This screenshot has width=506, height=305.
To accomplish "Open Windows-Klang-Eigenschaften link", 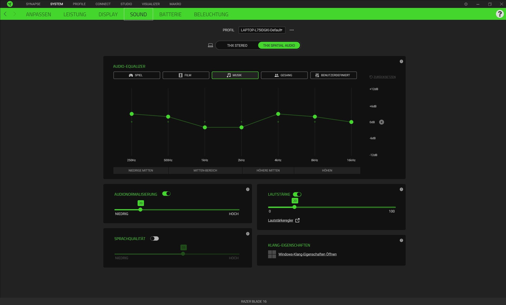I will 307,254.
